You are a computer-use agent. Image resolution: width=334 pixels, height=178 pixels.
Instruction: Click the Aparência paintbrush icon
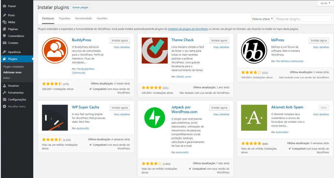[5, 52]
